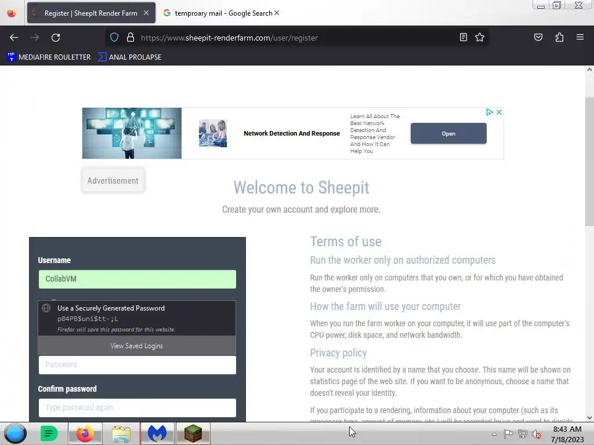Toggle reader view icon
The width and height of the screenshot is (594, 445).
463,37
